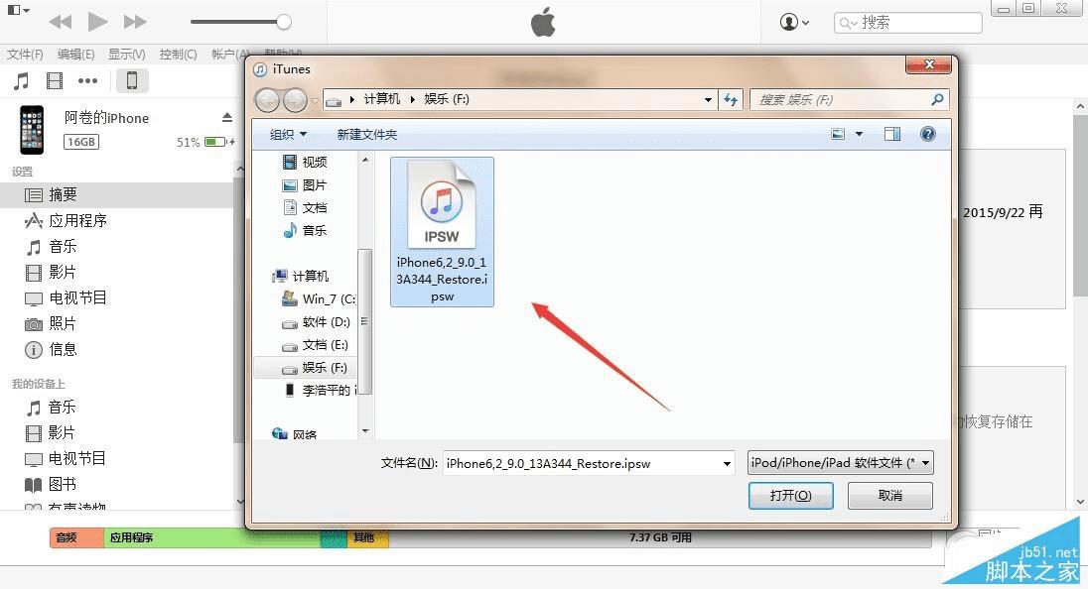
Task: Click the preview pane icon in the dialog toolbar
Action: click(x=891, y=133)
